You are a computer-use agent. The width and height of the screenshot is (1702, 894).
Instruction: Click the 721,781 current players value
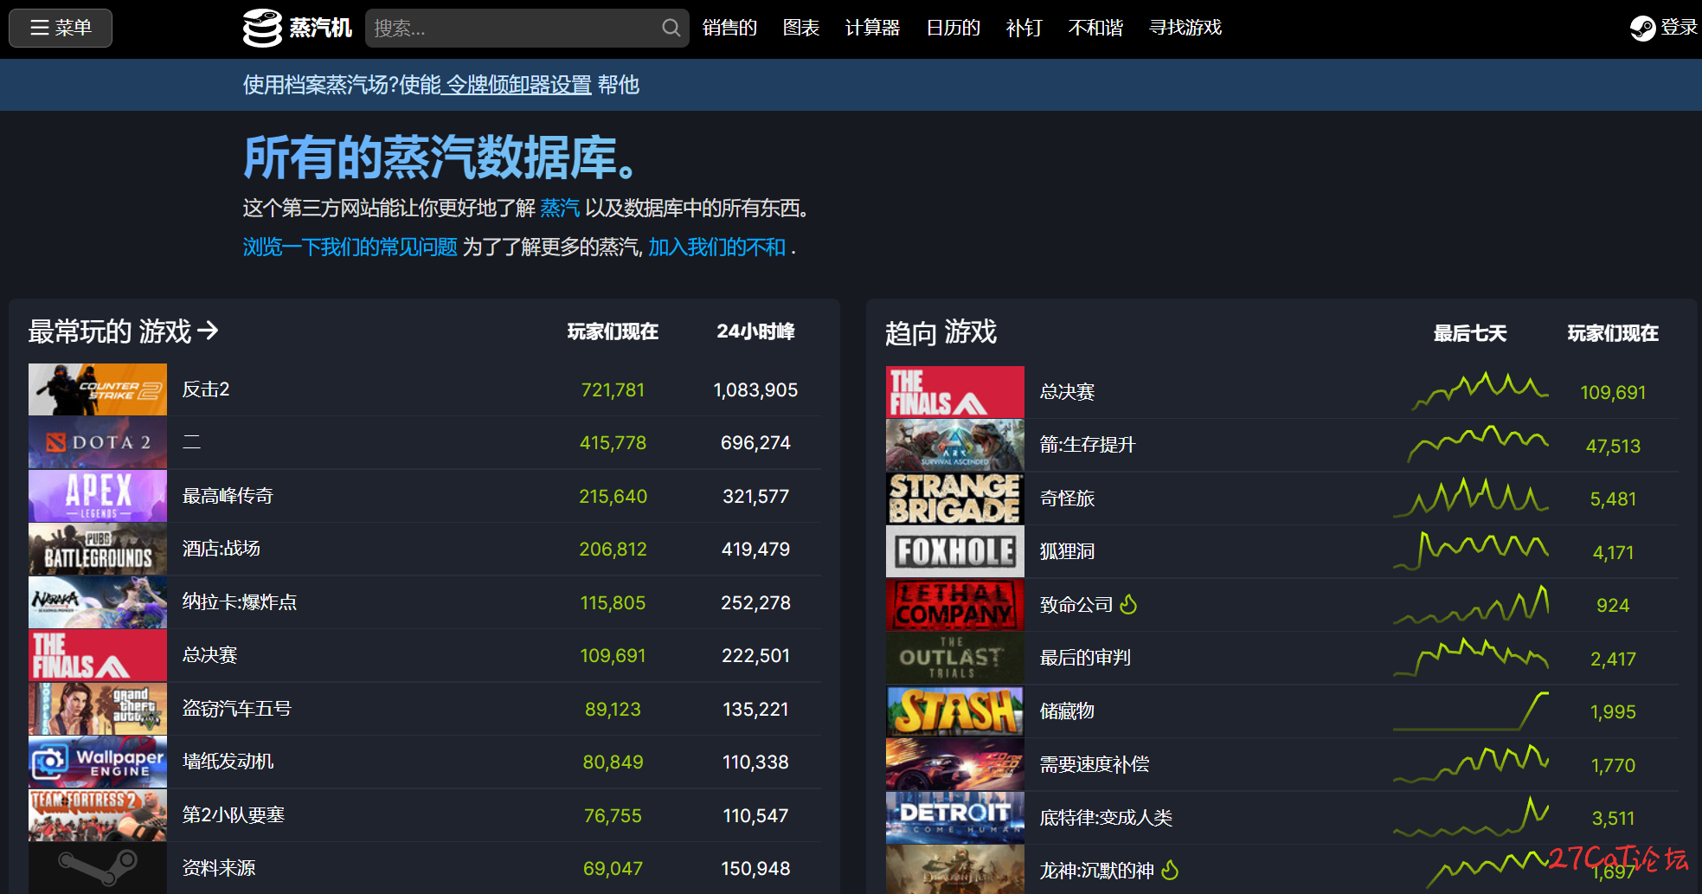tap(613, 390)
